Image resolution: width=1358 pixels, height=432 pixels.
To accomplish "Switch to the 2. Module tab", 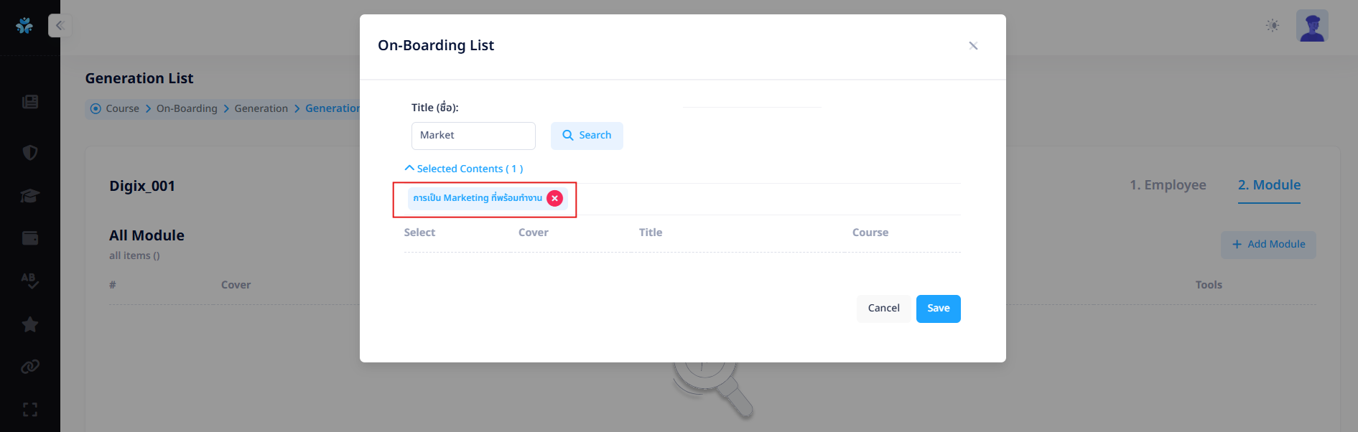I will (x=1269, y=185).
